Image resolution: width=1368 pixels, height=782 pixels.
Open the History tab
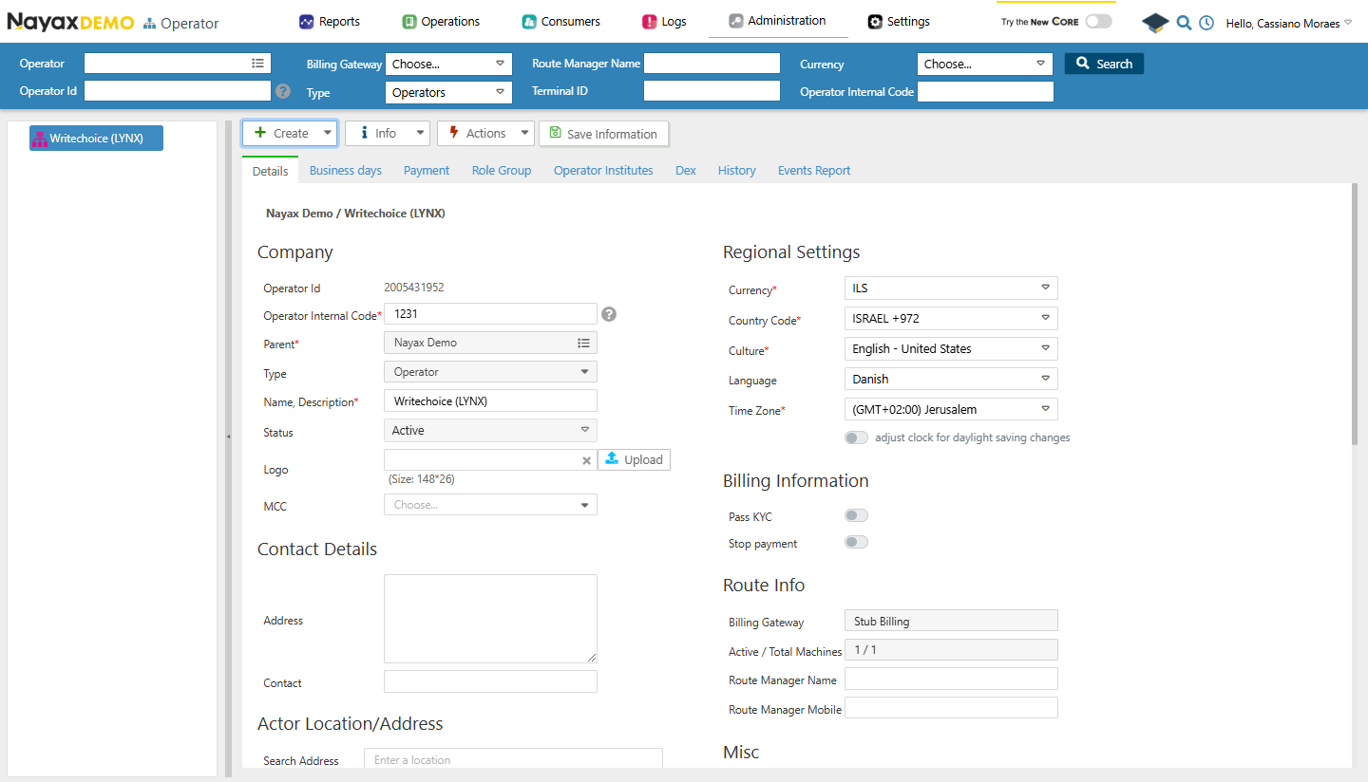(737, 170)
